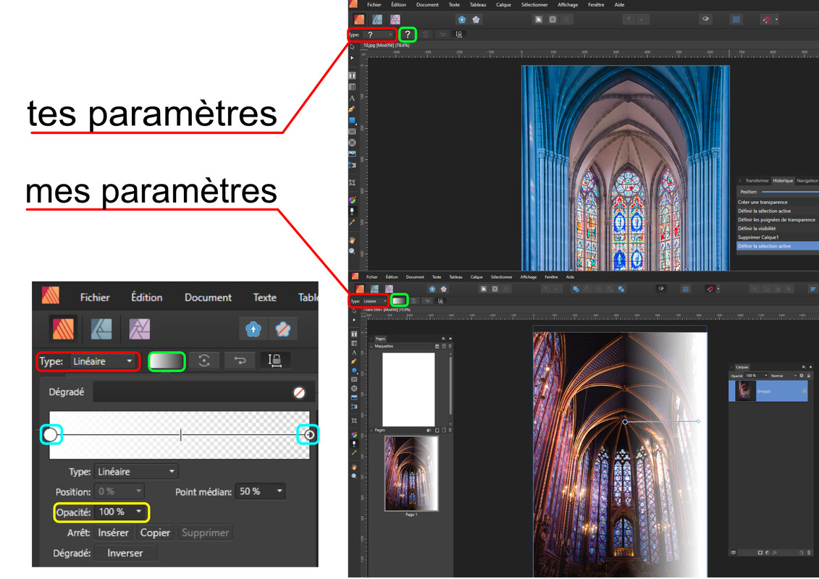819x579 pixels.
Task: Select Zoom tool in bottom screenshot
Action: click(354, 476)
